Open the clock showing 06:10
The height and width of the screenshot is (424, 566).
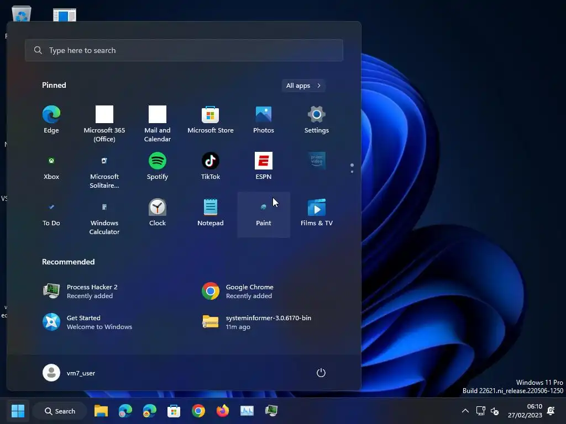(525, 411)
